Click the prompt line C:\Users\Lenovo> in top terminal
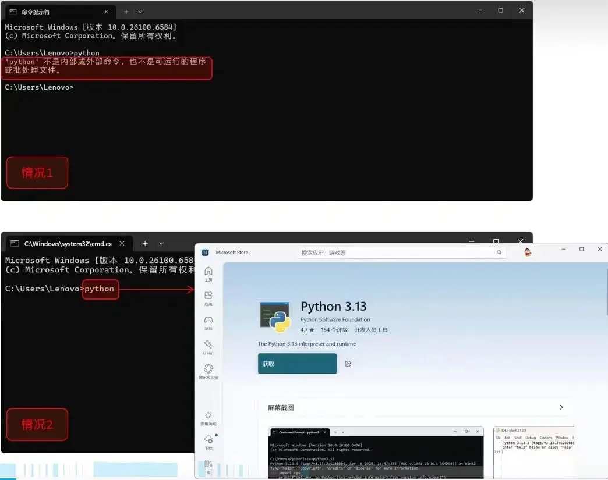Viewport: 608px width, 480px height. pyautogui.click(x=39, y=87)
